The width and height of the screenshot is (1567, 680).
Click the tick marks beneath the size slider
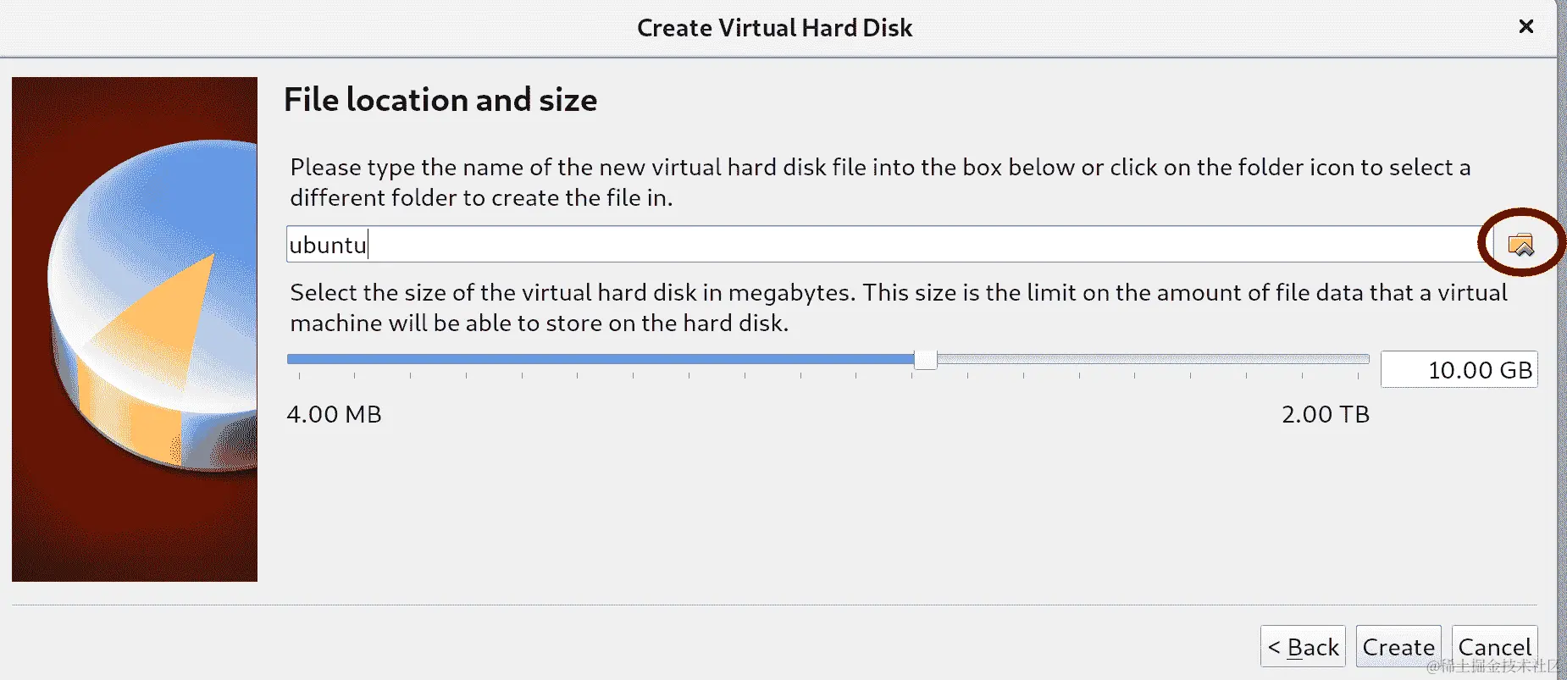[828, 374]
